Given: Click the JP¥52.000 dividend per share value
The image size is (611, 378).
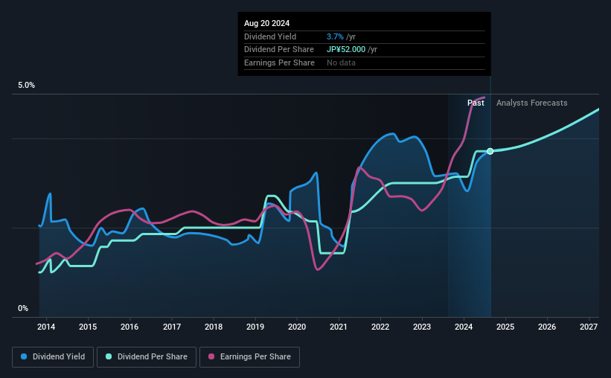Looking at the screenshot, I should [346, 50].
